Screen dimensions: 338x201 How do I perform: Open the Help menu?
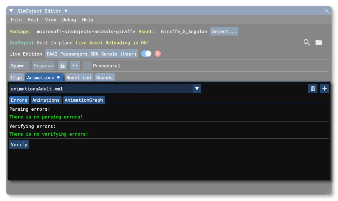click(87, 20)
